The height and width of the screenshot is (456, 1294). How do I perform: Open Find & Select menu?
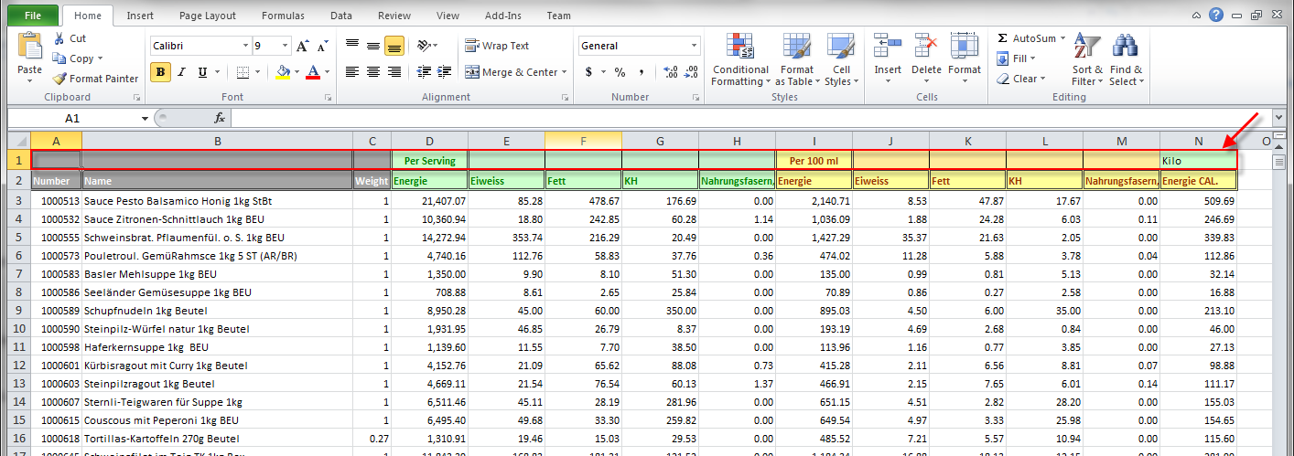coord(1126,59)
